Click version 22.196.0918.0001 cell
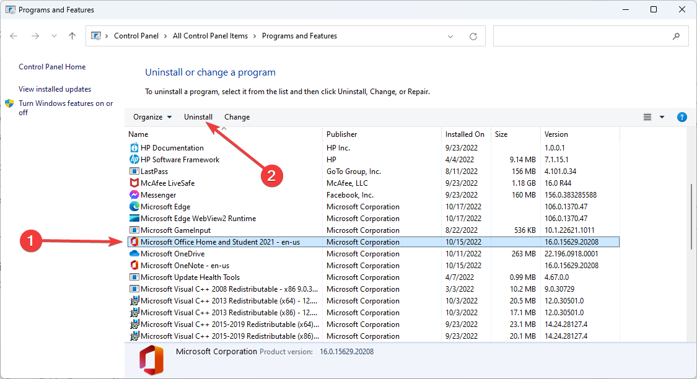The width and height of the screenshot is (697, 379). [x=571, y=254]
